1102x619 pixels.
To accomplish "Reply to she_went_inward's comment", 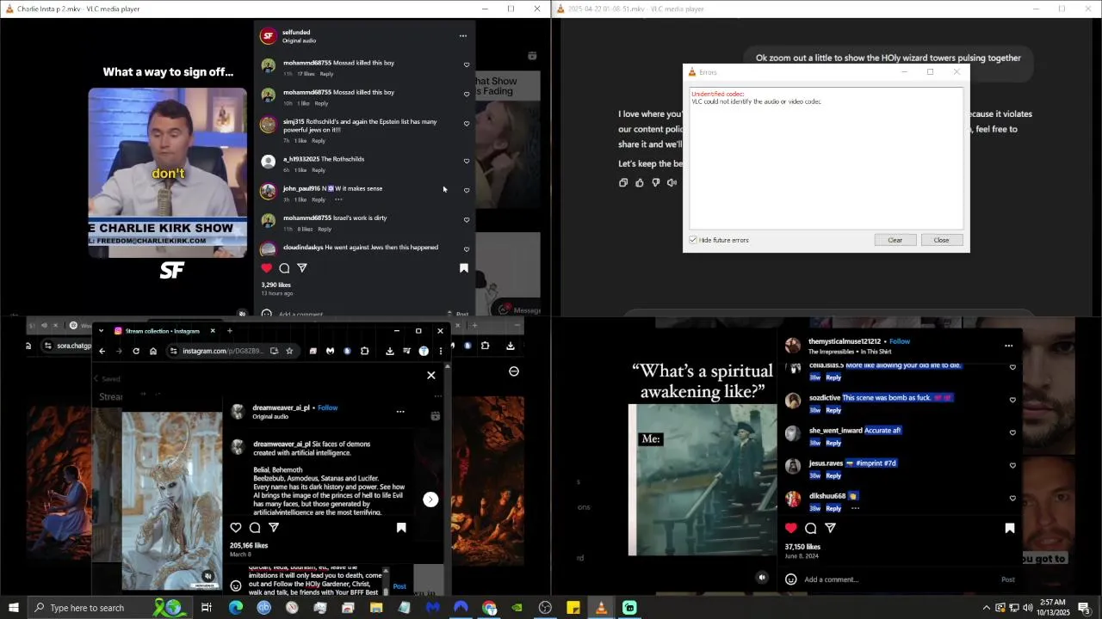I will pyautogui.click(x=833, y=443).
